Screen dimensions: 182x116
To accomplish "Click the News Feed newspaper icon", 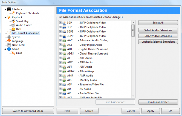I will click(9, 45).
